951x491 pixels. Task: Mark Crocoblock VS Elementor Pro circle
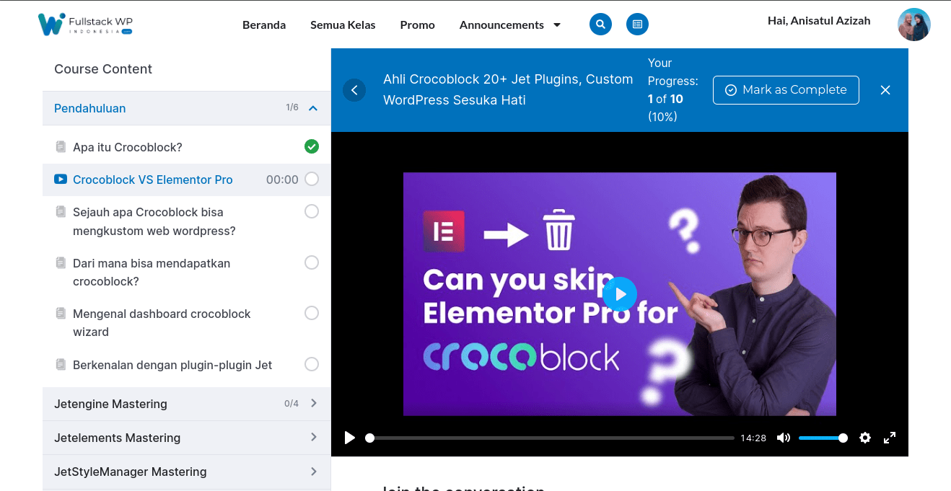pyautogui.click(x=312, y=179)
